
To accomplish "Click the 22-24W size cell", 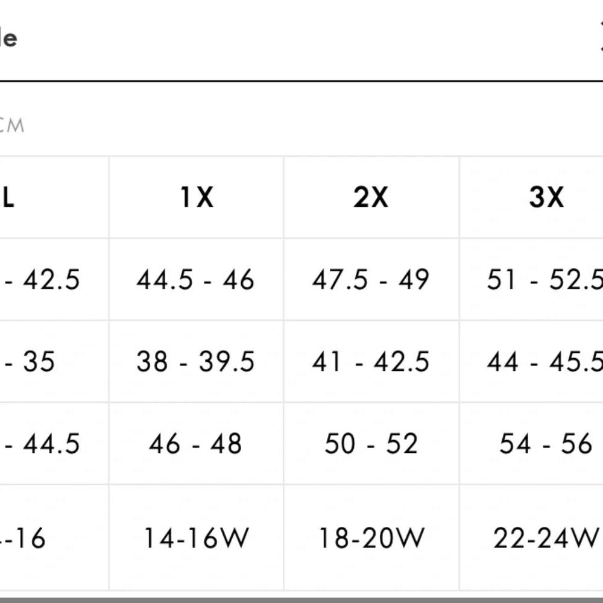I will 546,538.
